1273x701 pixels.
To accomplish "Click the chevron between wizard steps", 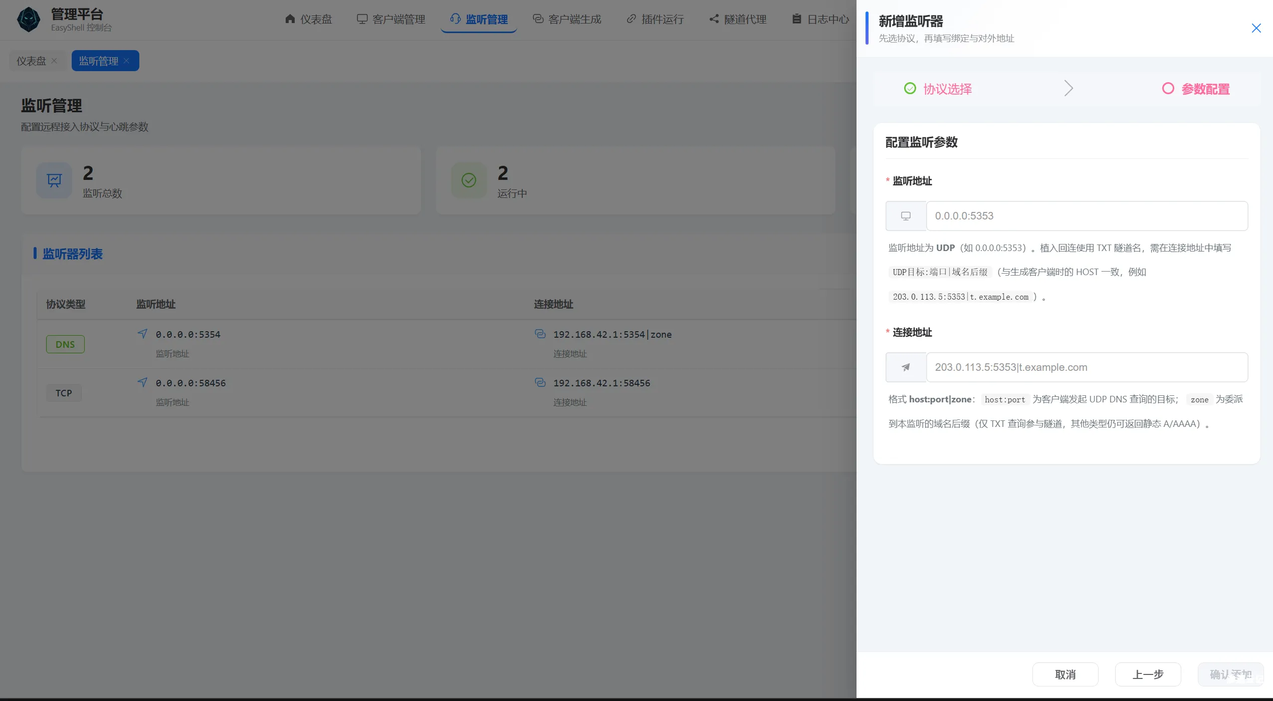I will coord(1069,89).
